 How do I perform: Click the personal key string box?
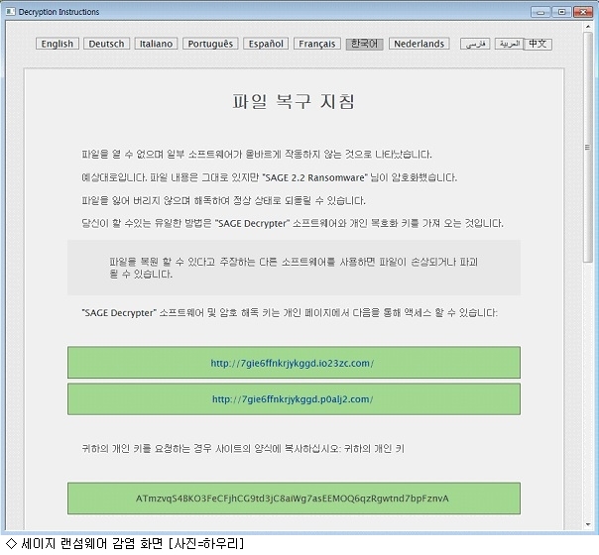point(294,499)
